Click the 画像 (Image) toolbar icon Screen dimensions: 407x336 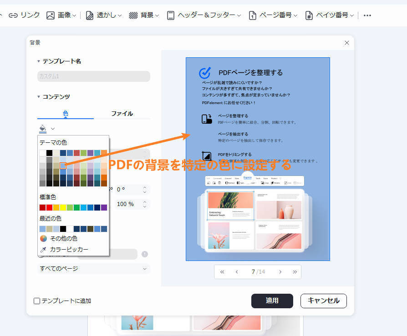coord(60,15)
